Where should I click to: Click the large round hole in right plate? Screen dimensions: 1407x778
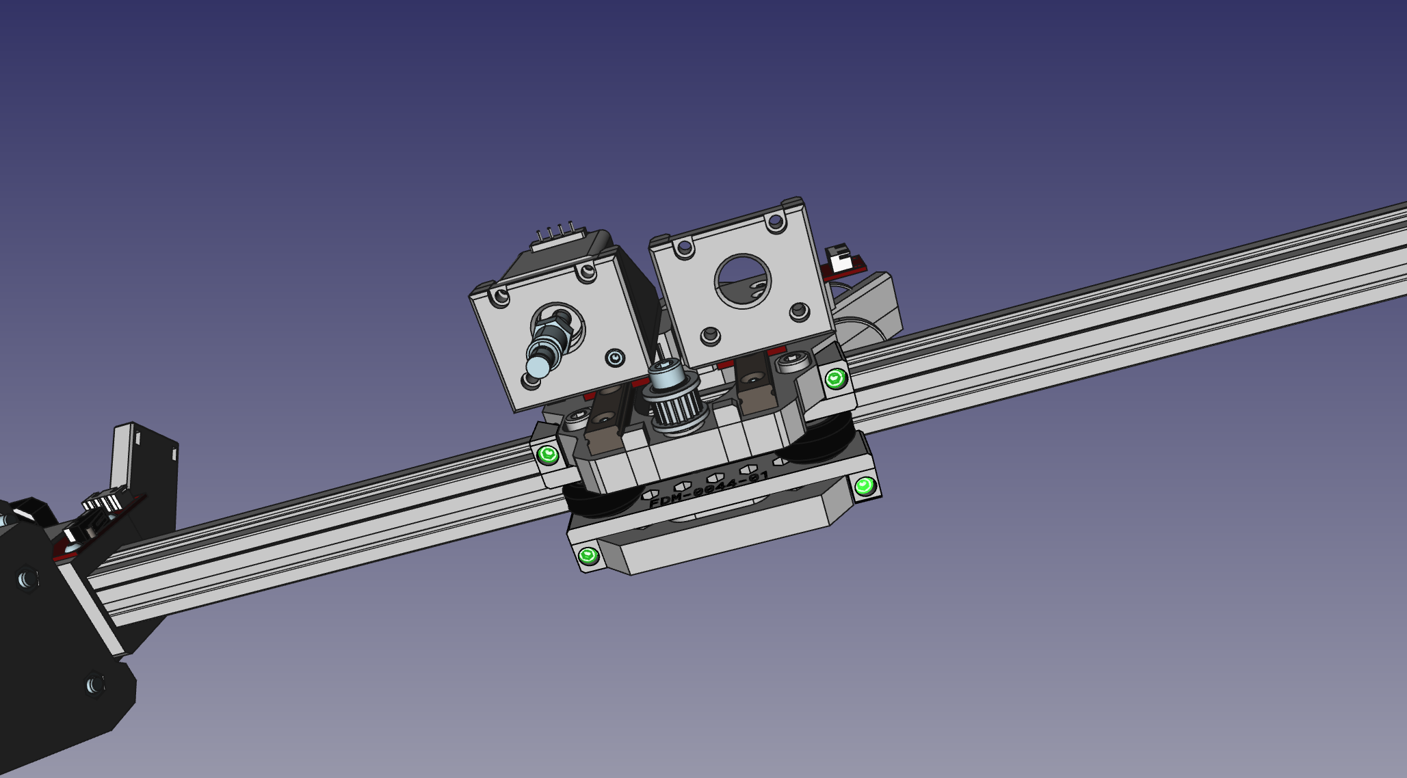click(x=742, y=281)
